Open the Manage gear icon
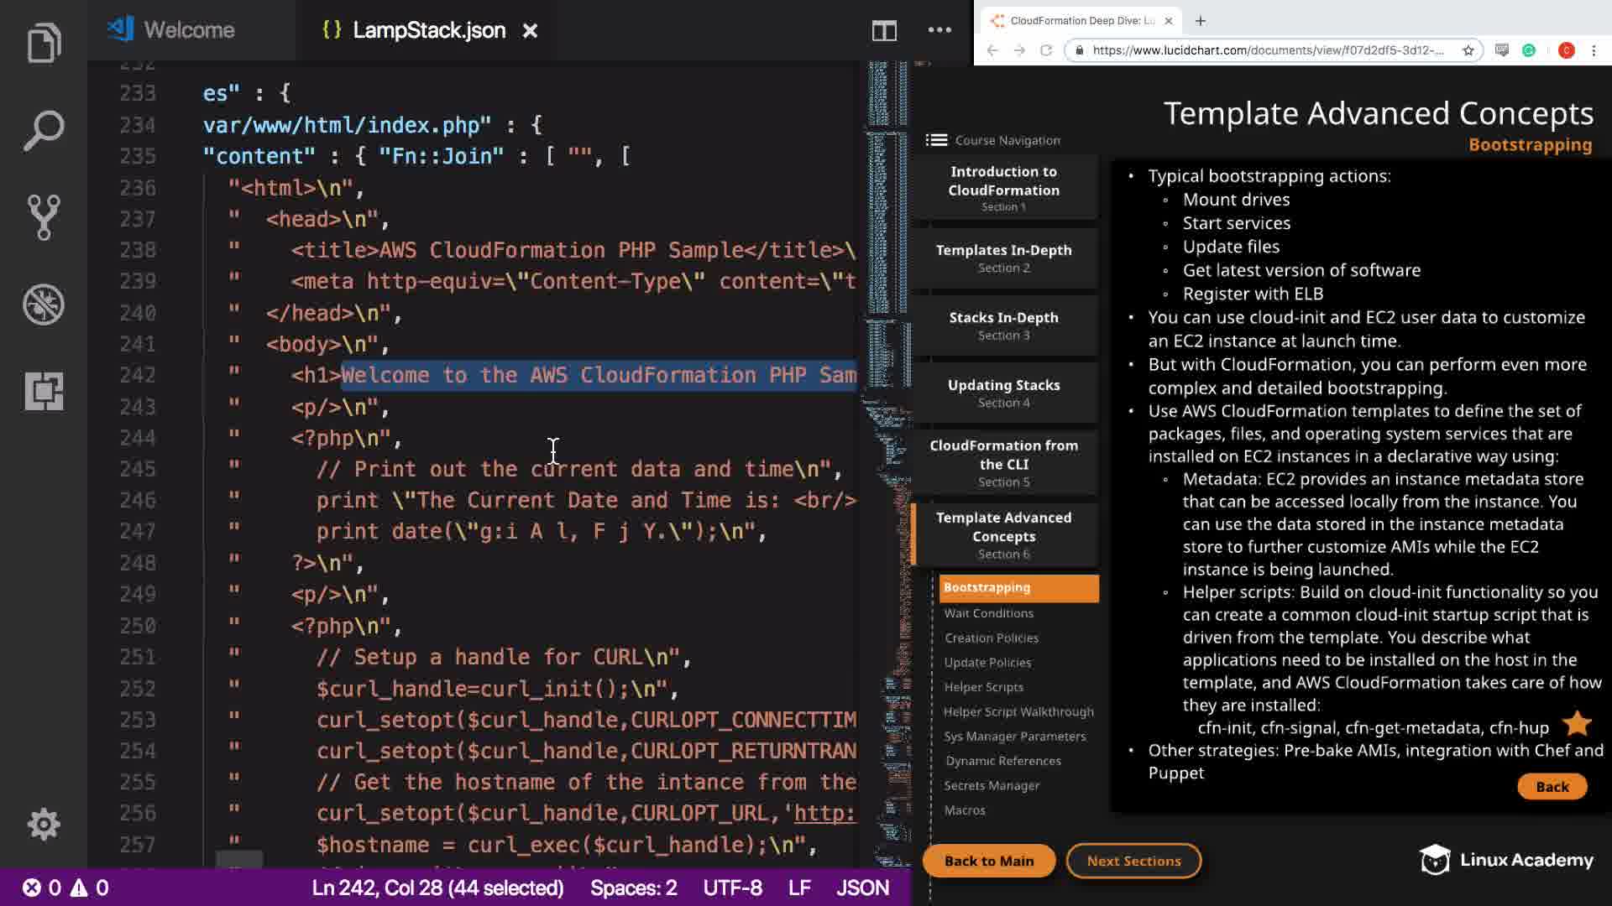 click(44, 825)
